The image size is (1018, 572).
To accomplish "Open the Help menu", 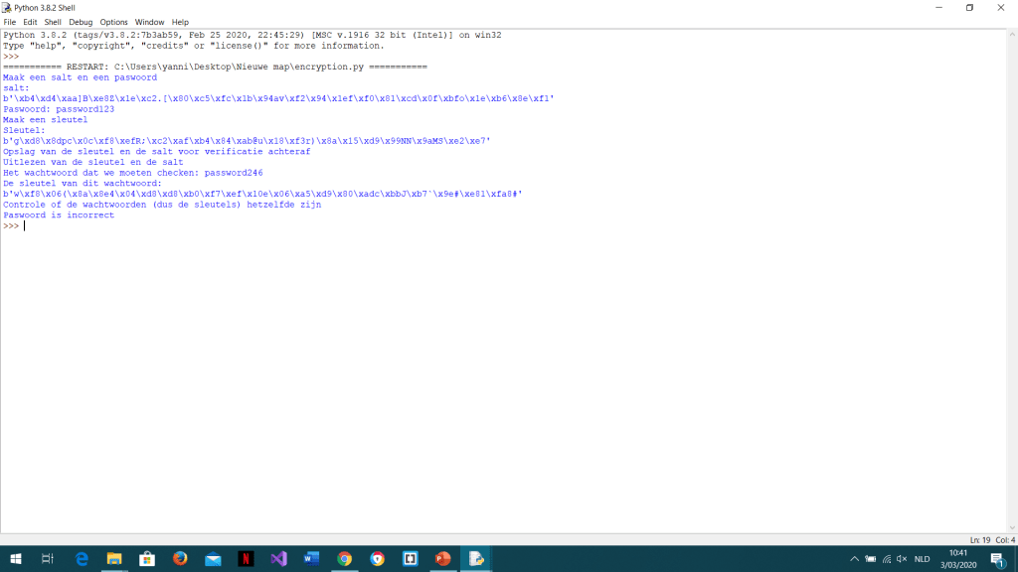I will (x=180, y=22).
